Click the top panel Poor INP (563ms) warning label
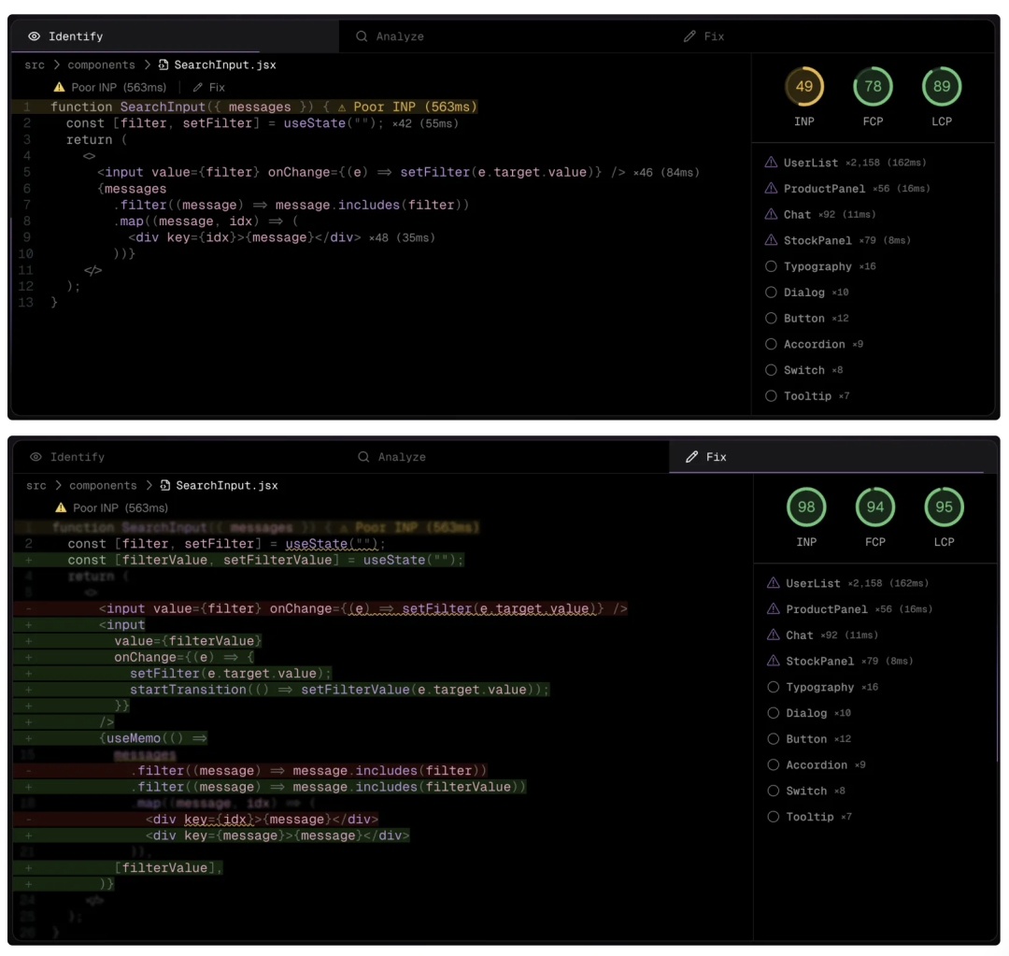Screen dimensions: 1009x956 (119, 88)
